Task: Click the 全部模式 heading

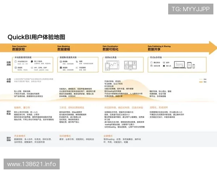Action: coord(108,136)
